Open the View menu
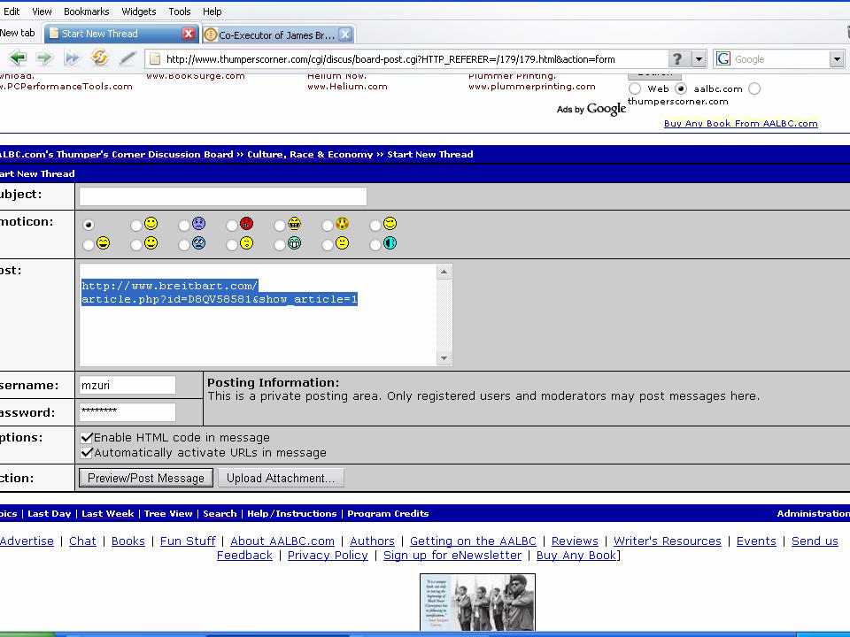Image resolution: width=850 pixels, height=637 pixels. pyautogui.click(x=42, y=12)
